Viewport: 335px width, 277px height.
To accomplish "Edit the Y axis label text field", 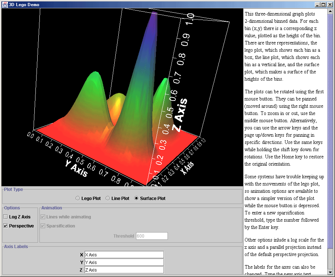I will [124, 262].
